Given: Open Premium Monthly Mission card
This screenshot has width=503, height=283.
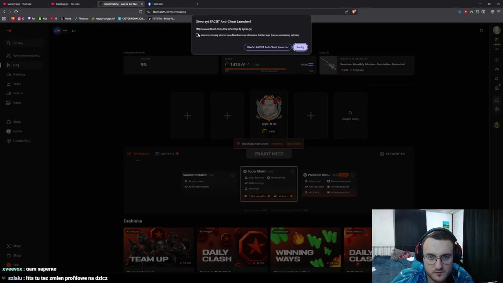Looking at the screenshot, I should click(x=366, y=65).
